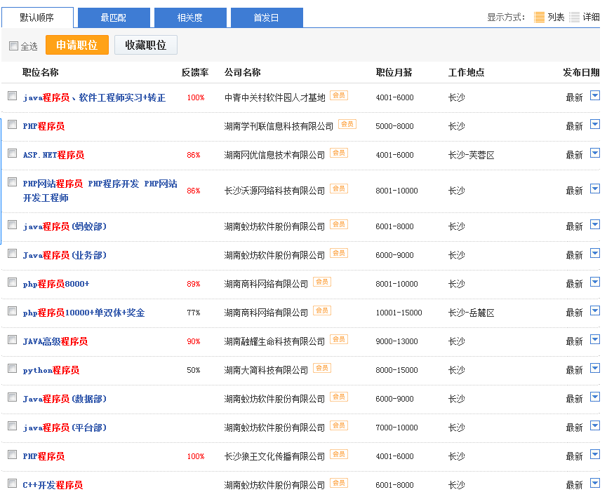Viewport: 607px width, 492px height.
Task: Expand the php程序员8000+ row arrow
Action: point(595,282)
